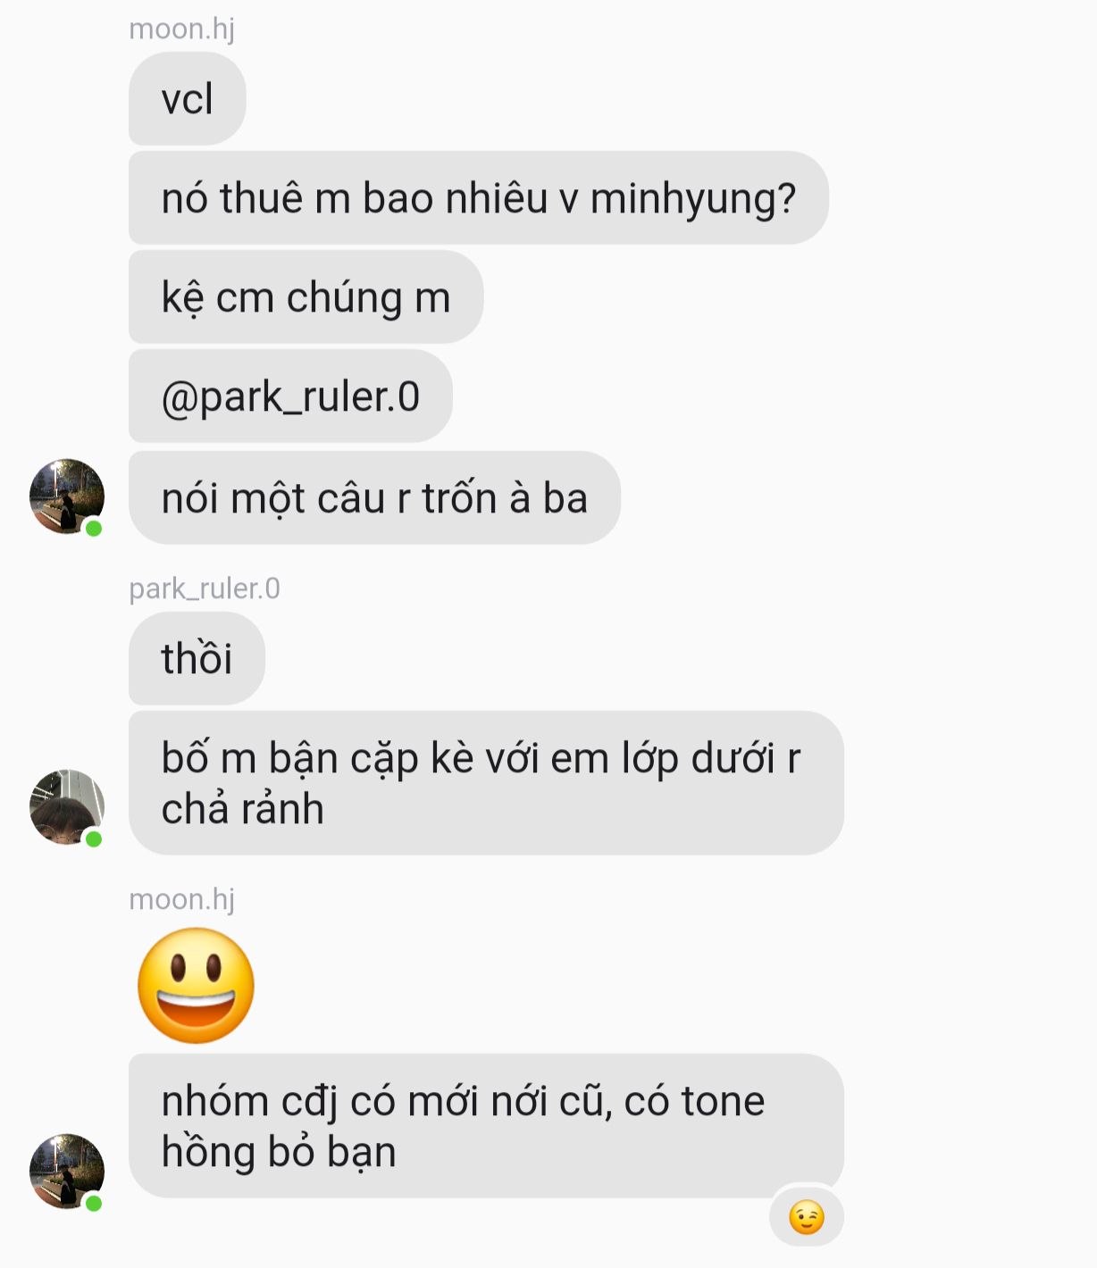Screen dimensions: 1097x1268
Task: Tap the park_ruler.0 sender name label
Action: point(205,588)
